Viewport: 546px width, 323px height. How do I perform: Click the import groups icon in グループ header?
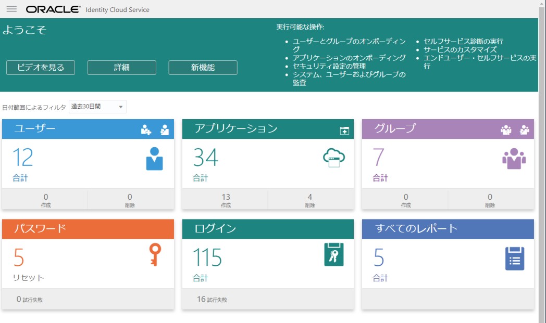point(525,130)
